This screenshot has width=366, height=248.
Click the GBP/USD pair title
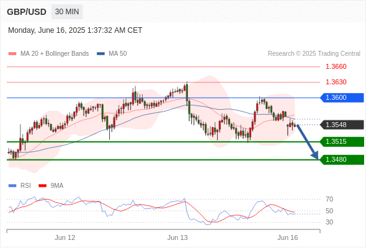[27, 12]
